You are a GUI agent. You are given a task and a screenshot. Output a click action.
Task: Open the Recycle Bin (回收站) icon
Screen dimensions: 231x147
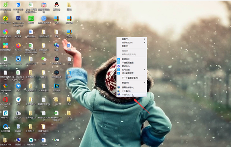[x=18, y=128]
